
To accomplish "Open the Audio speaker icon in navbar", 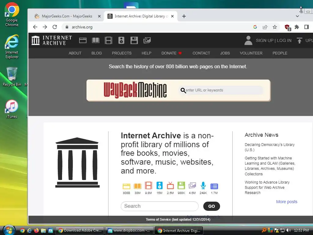I will click(121, 40).
